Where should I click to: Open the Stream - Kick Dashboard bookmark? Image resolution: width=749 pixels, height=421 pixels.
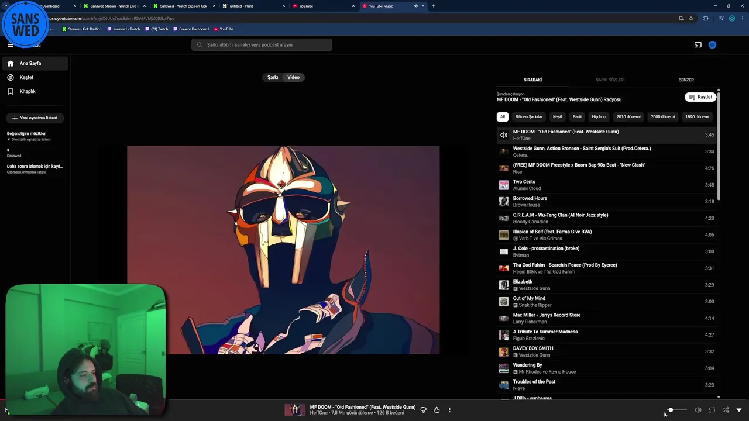(x=82, y=29)
